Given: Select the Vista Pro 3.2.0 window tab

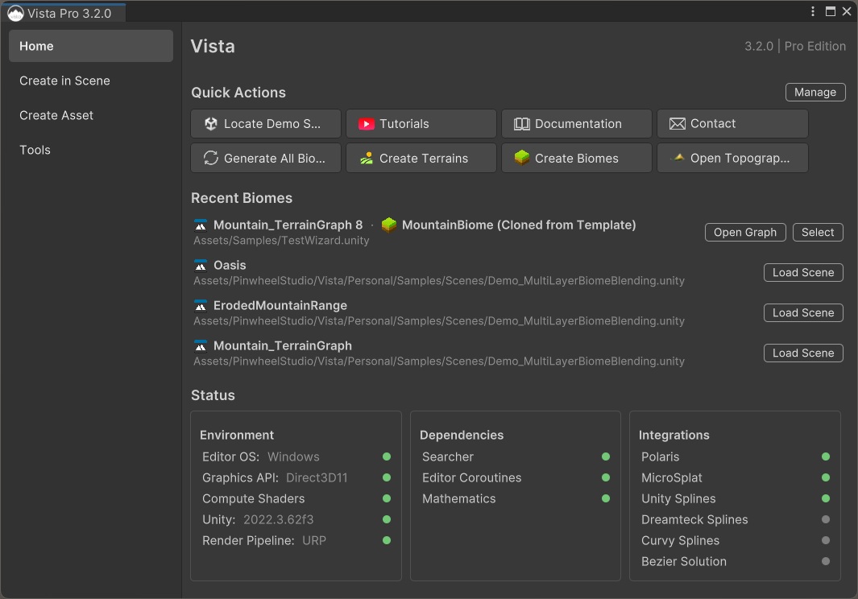Looking at the screenshot, I should (64, 13).
